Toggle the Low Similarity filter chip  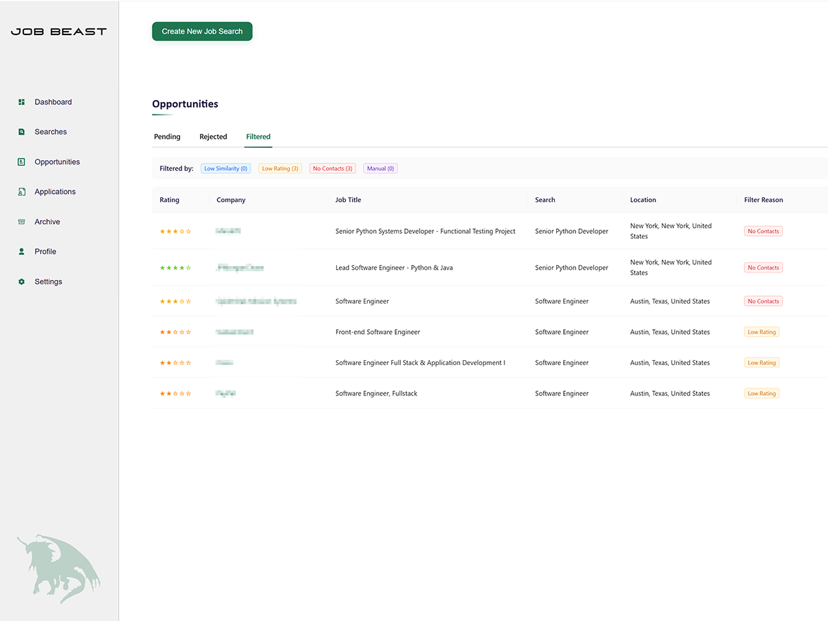point(226,168)
